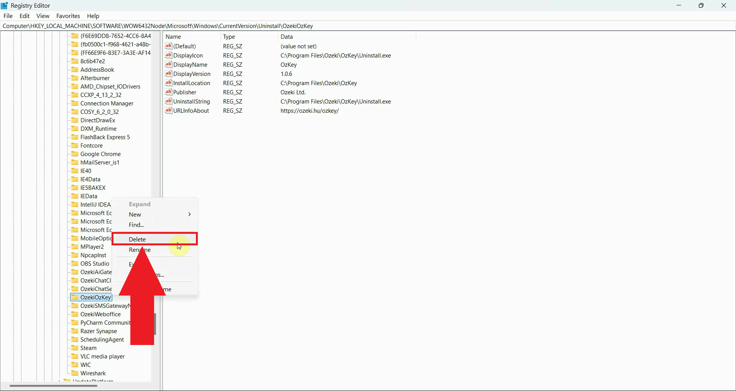The width and height of the screenshot is (736, 391).
Task: Click Find in the context menu
Action: [136, 225]
